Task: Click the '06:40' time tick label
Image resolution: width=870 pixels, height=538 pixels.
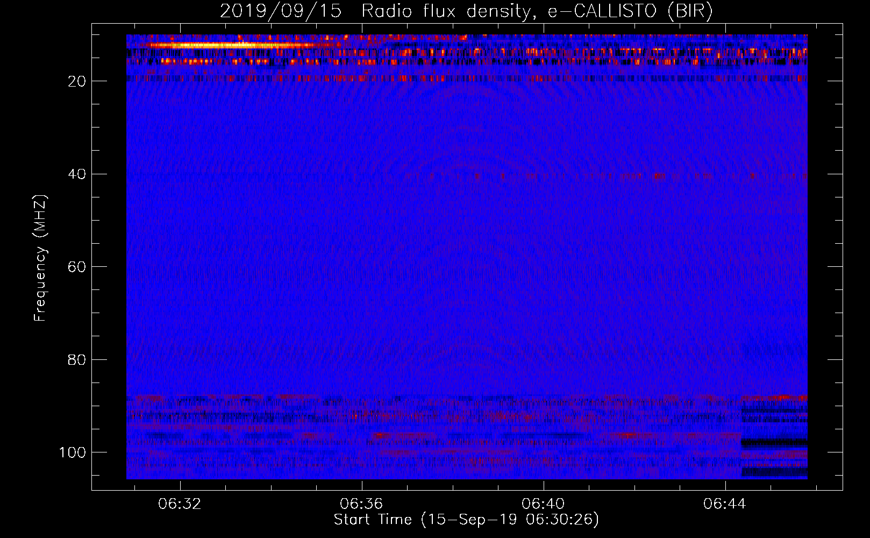Action: point(543,504)
